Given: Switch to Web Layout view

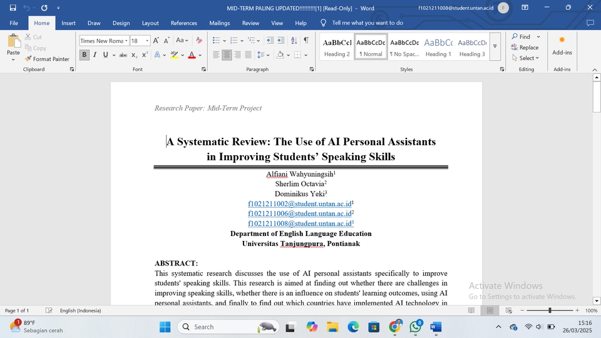Looking at the screenshot, I should click(508, 310).
